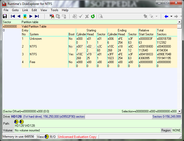
Task: Click the scrollbar up arrow
Action: pyautogui.click(x=179, y=22)
